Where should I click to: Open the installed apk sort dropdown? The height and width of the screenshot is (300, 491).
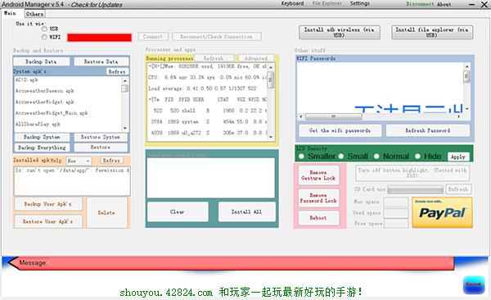[79, 161]
